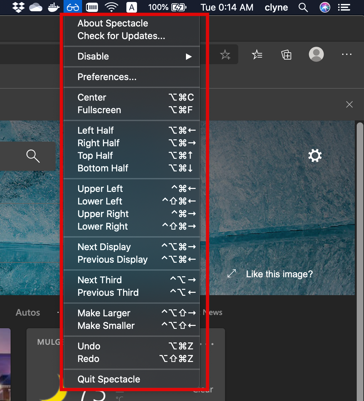Choose the Center window action
Screen dimensions: 364x401
click(x=132, y=97)
